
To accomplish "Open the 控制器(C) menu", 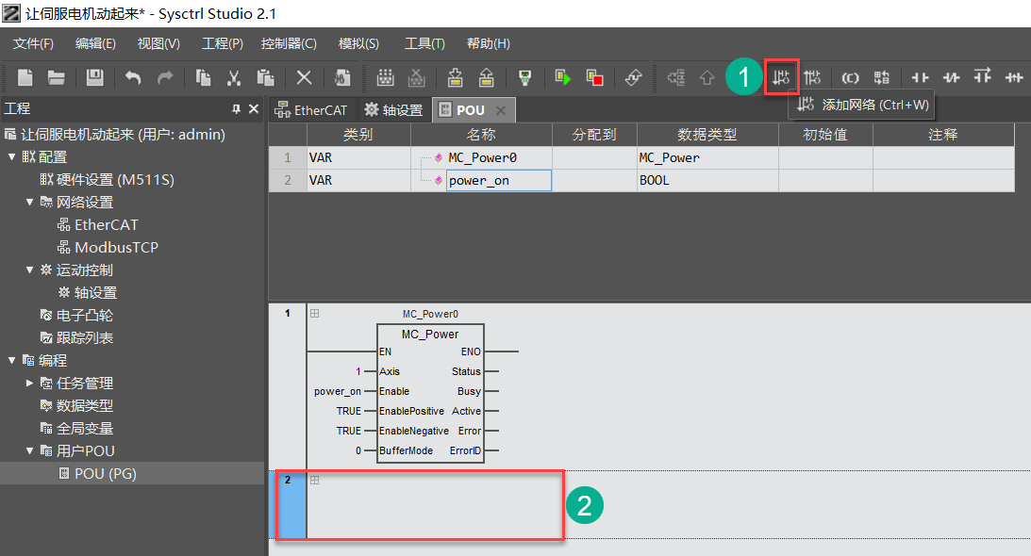I will click(x=289, y=43).
